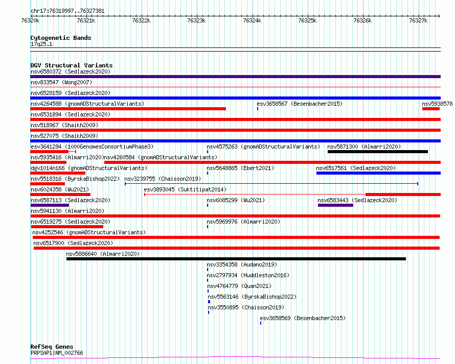
Task: Click nsv5563146 (ByrskaBishop2022) label
Action: pyautogui.click(x=252, y=297)
